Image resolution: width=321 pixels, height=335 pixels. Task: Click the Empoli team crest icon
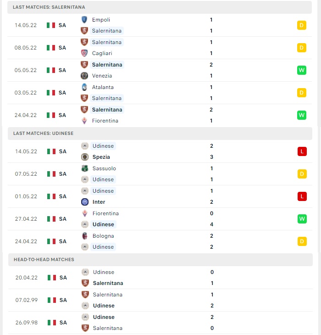(x=84, y=20)
